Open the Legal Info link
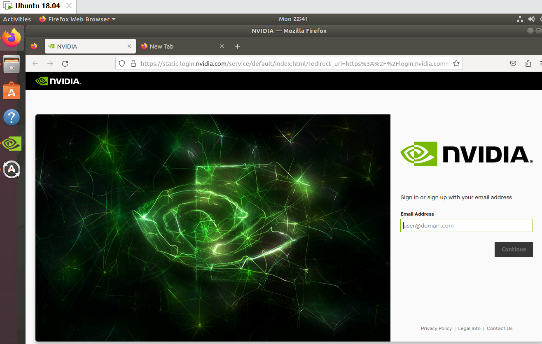This screenshot has height=344, width=542. coord(469,328)
